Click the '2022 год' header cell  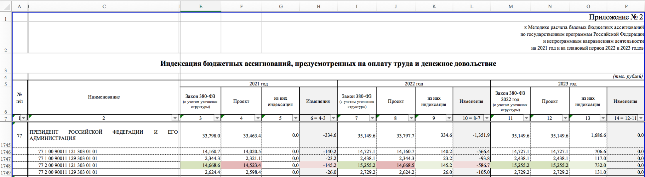(x=414, y=84)
